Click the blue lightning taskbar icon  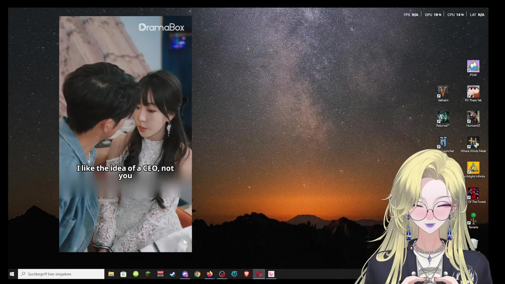(234, 274)
